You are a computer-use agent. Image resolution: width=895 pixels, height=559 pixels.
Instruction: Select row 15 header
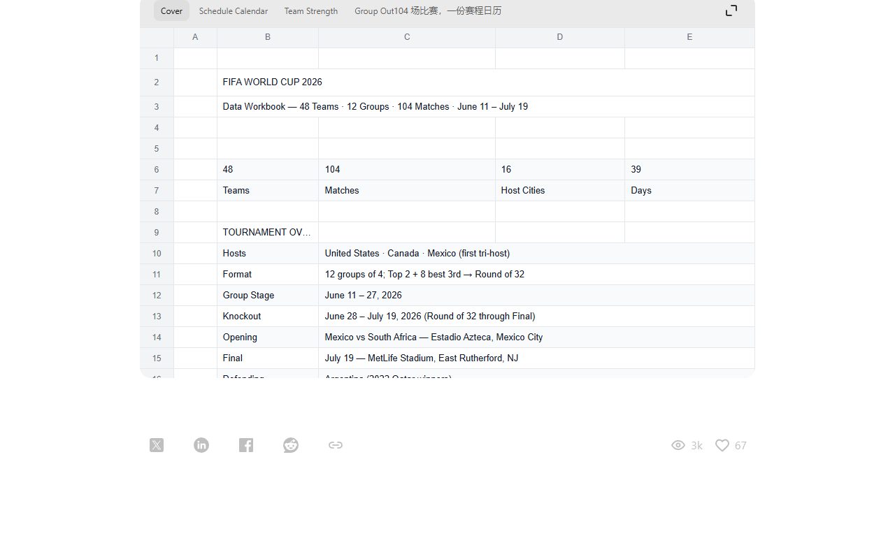[157, 358]
